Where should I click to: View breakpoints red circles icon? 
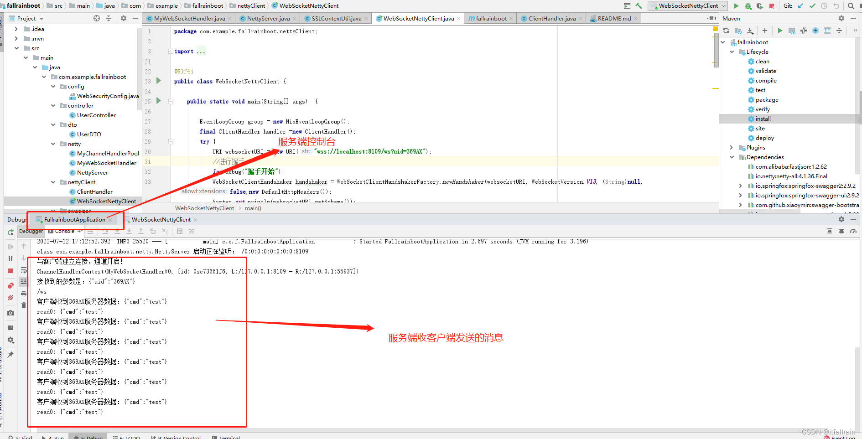pyautogui.click(x=10, y=286)
